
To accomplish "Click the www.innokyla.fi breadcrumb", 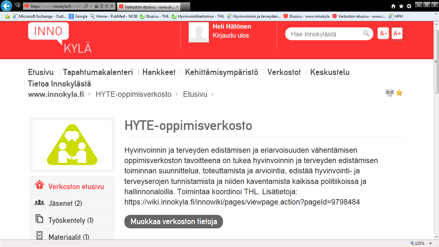I will 56,94.
